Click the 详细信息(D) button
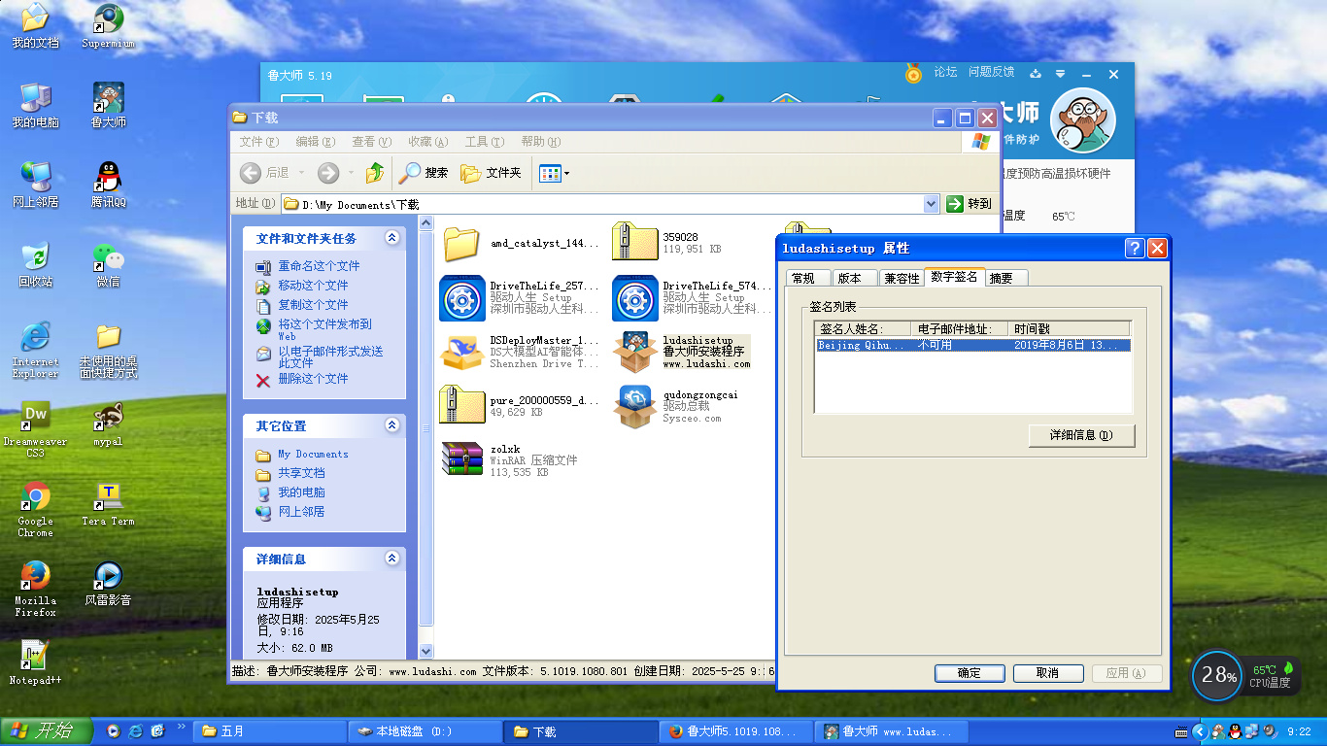The height and width of the screenshot is (746, 1327). click(x=1081, y=435)
